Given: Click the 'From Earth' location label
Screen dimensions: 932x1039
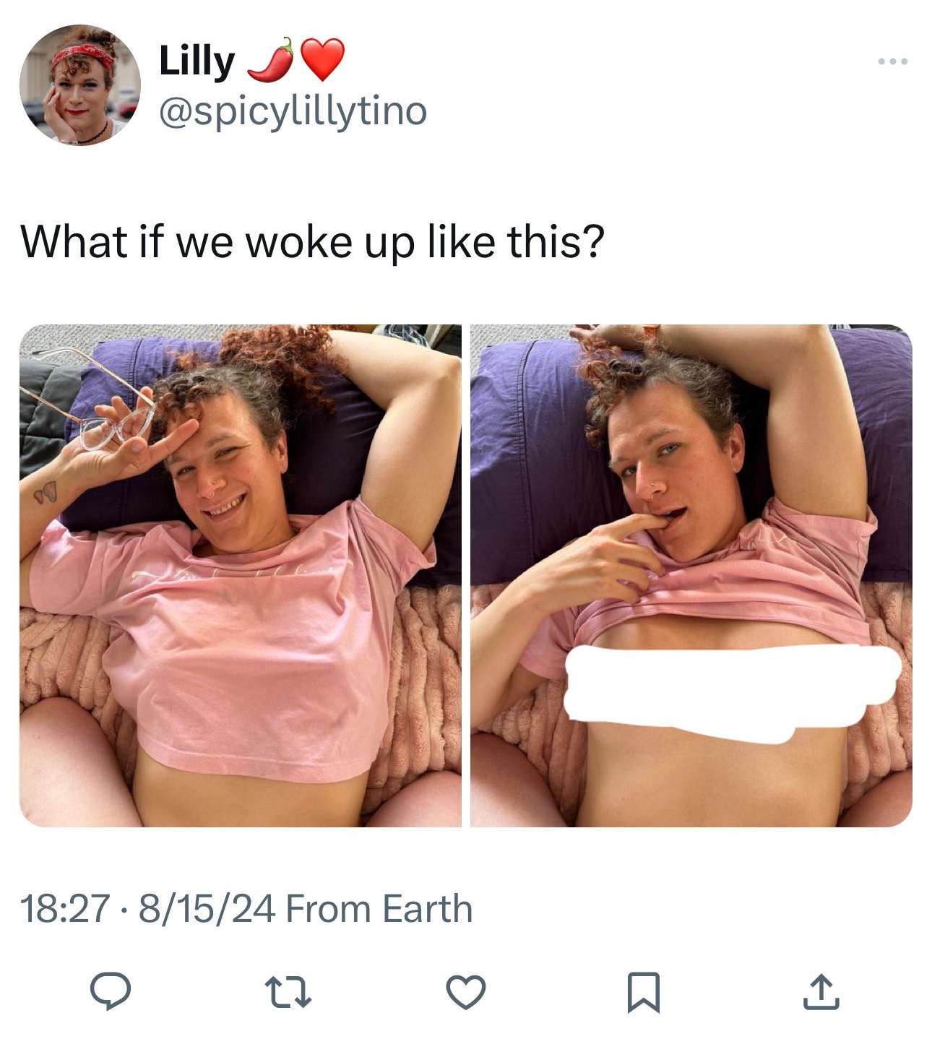Looking at the screenshot, I should coord(379,908).
